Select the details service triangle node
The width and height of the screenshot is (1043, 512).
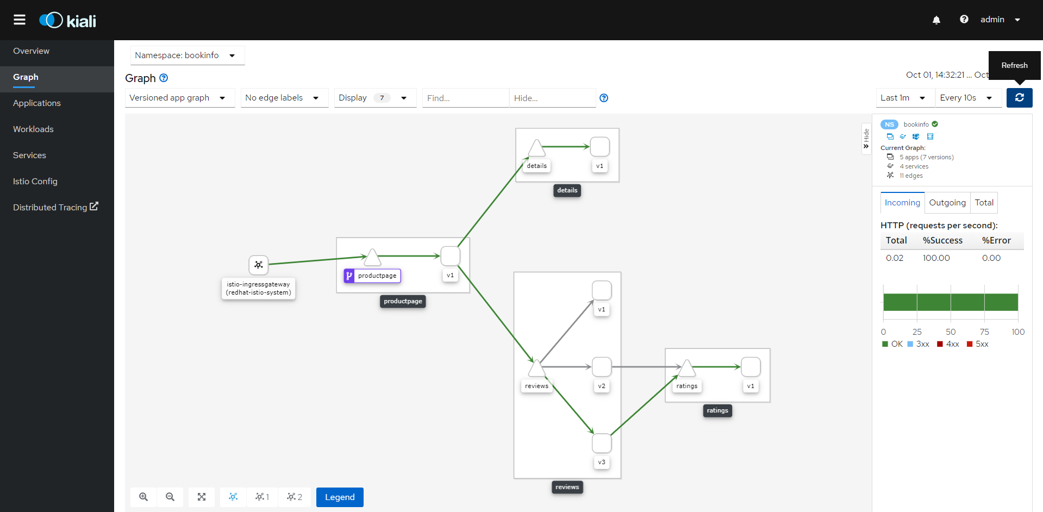(536, 148)
